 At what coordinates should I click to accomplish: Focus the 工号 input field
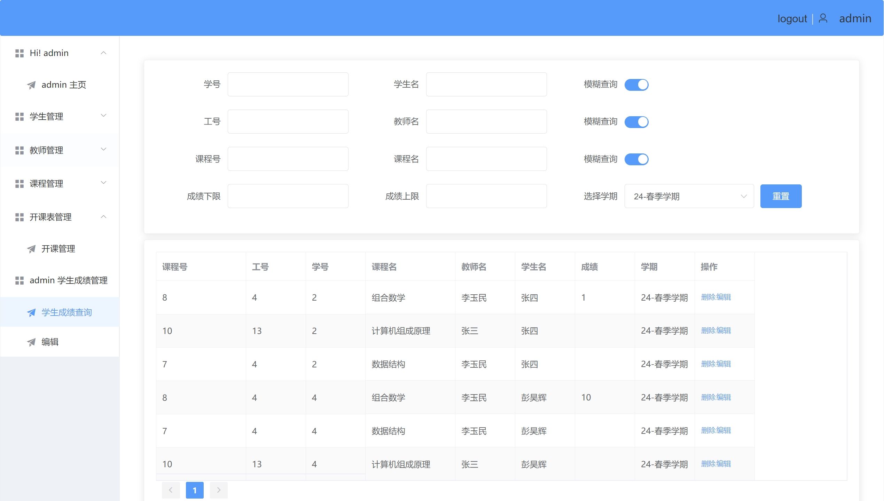(288, 121)
